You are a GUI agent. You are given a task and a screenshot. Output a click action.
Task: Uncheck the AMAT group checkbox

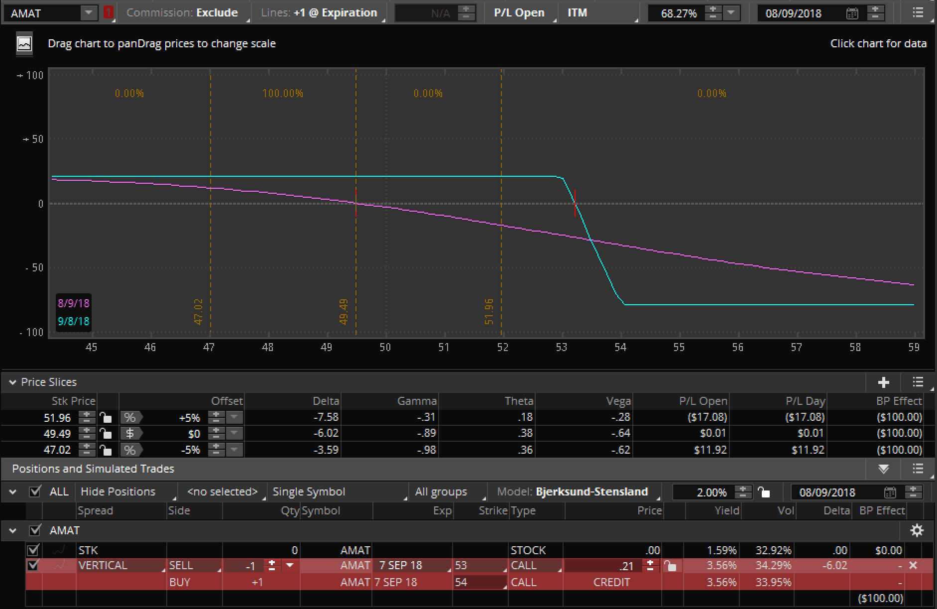35,530
